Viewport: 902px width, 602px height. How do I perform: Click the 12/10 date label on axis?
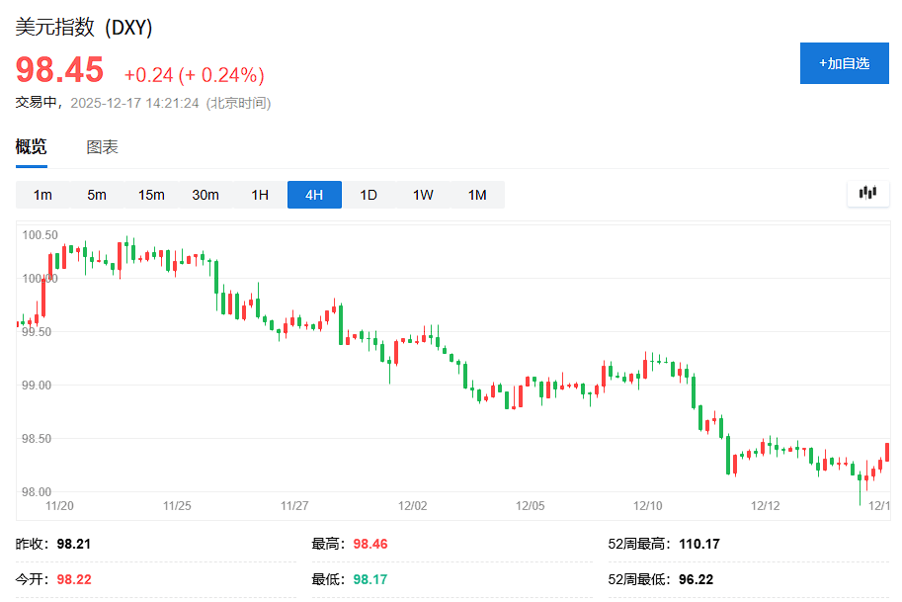click(x=647, y=505)
